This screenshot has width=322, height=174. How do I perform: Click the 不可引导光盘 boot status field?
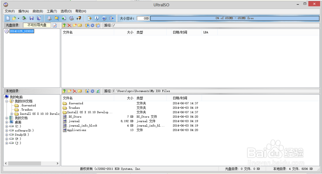pyautogui.click(x=37, y=25)
